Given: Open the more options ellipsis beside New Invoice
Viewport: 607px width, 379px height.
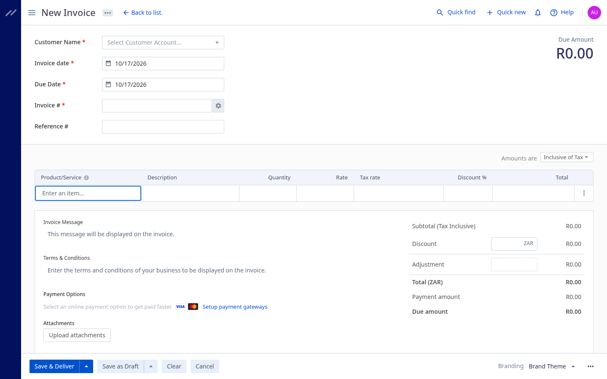Looking at the screenshot, I should [x=108, y=13].
